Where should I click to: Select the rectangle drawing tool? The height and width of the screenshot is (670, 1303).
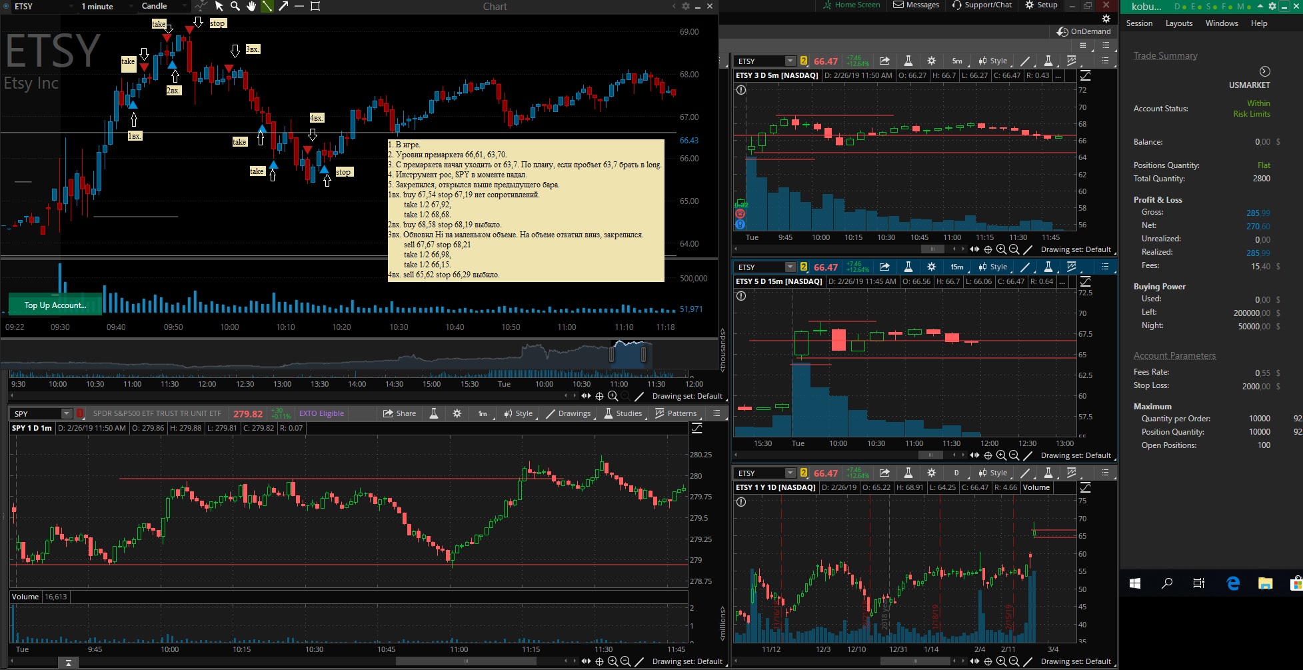pos(316,6)
